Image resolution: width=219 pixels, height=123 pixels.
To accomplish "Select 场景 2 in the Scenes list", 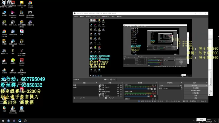I will [85, 87].
